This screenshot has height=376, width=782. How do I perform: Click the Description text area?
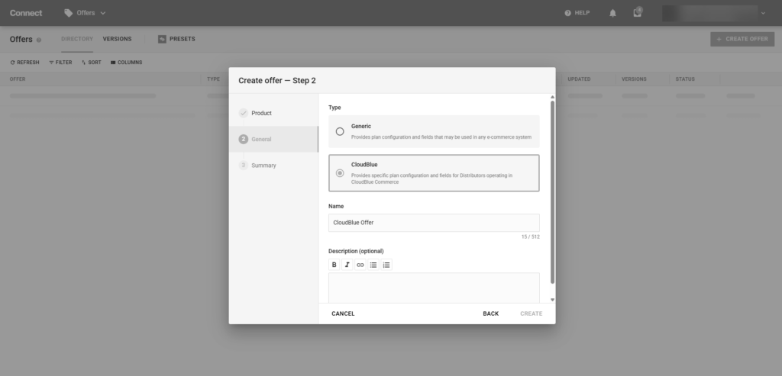tap(434, 288)
